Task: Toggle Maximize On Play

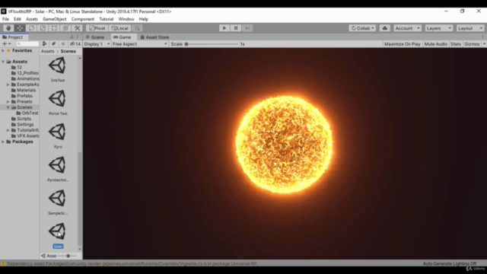Action: point(403,44)
